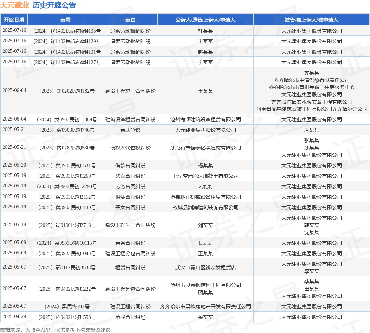
Task: Click defendant '河南省鼎基建筑安装工程有限公司齐齐哈尔分公司'
Action: [312, 109]
